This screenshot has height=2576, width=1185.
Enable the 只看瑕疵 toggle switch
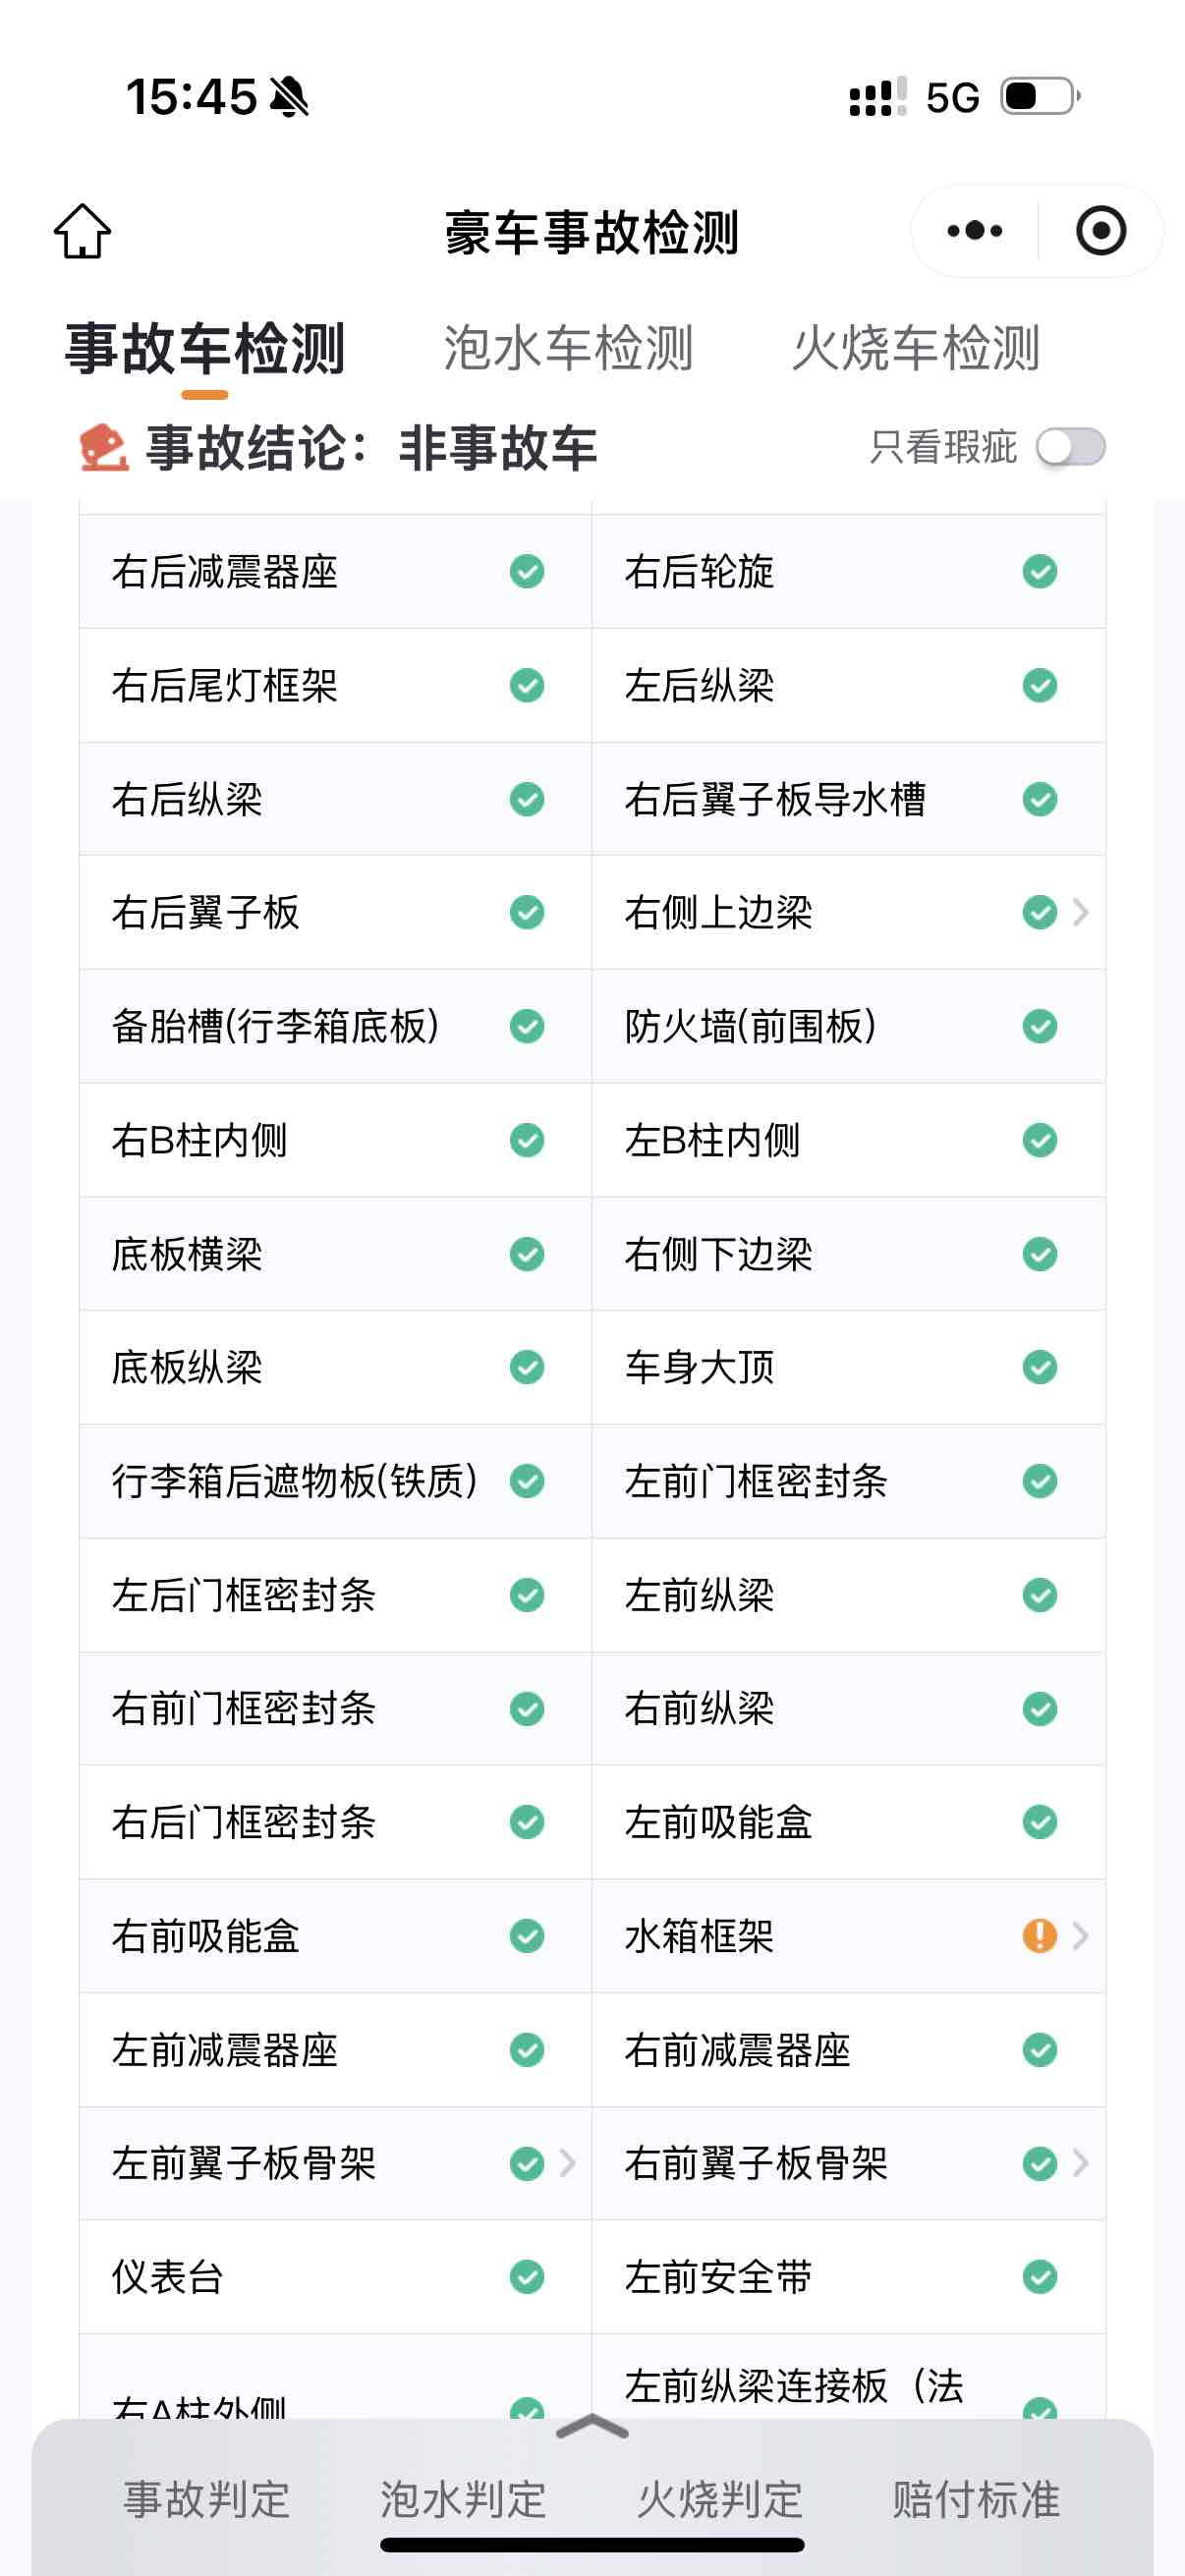point(1070,447)
